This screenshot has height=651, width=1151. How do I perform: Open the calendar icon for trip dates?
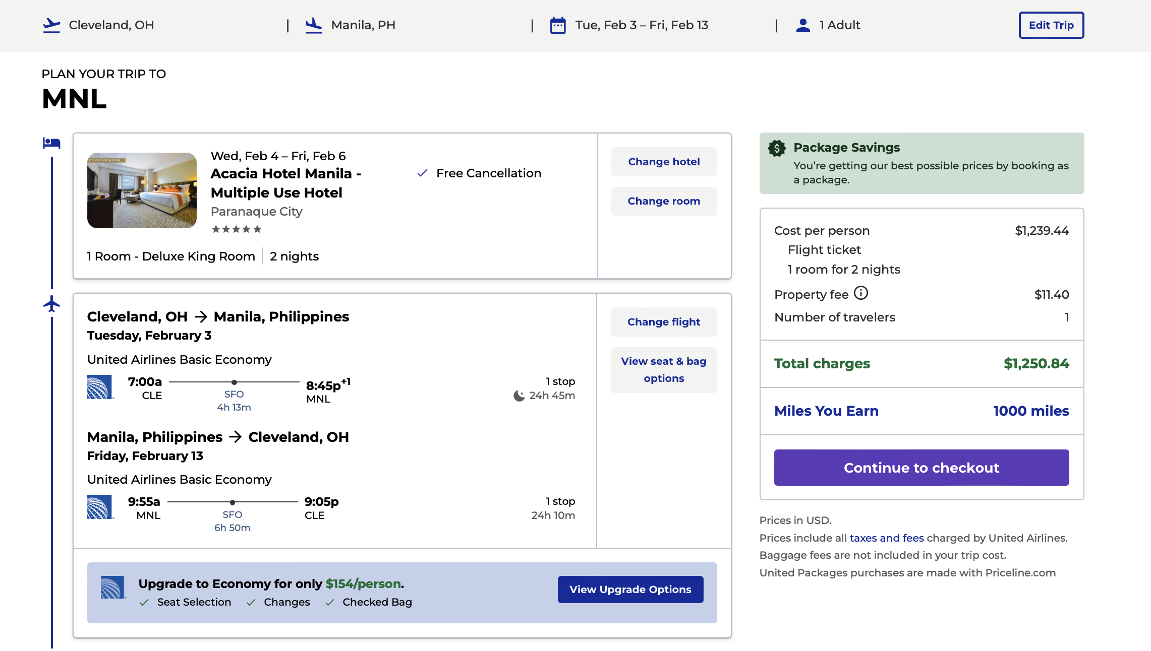(558, 25)
